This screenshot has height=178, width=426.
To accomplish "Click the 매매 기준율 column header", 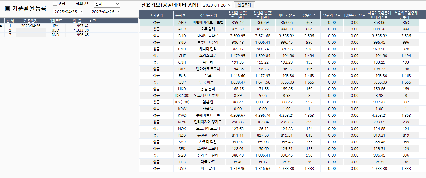I will click(286, 15).
